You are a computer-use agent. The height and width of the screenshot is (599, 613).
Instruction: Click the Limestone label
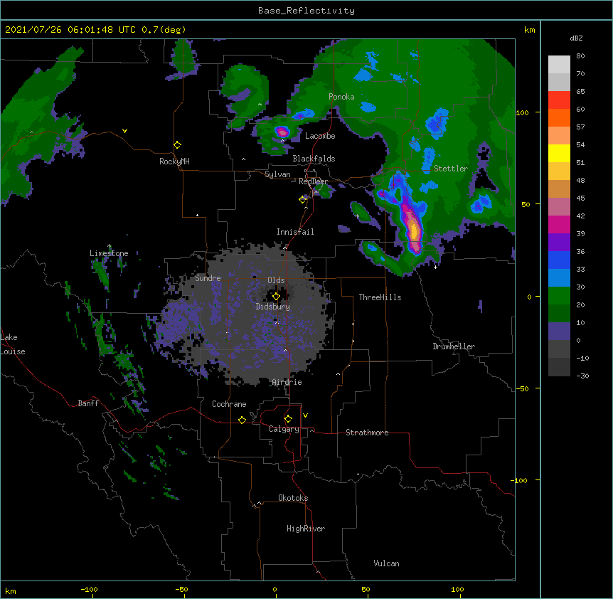click(x=109, y=253)
